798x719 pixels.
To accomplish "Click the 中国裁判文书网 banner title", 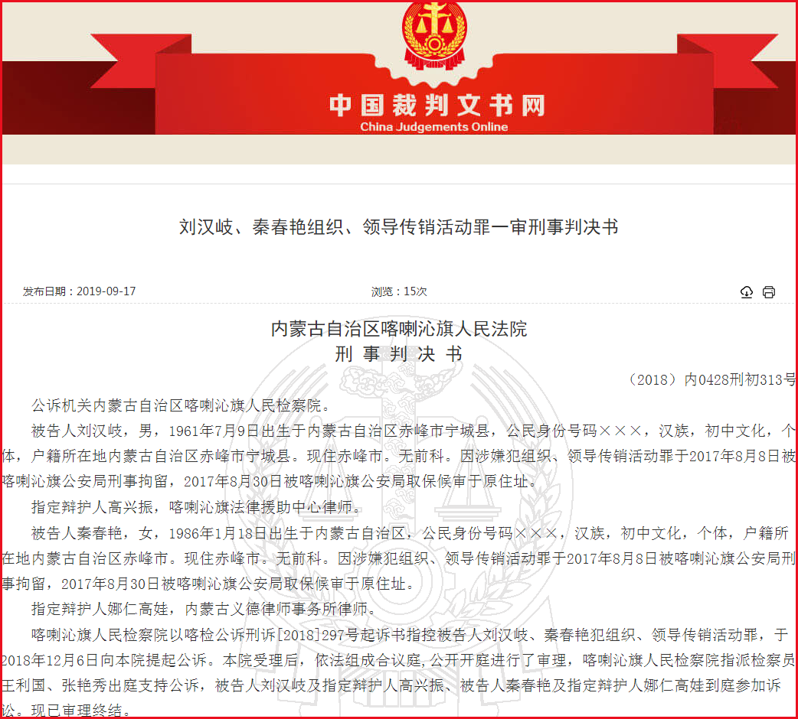I will click(437, 105).
